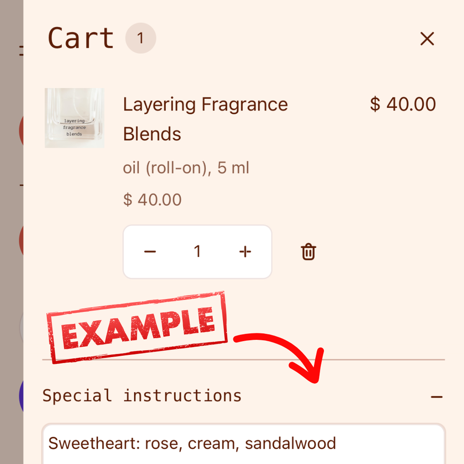Open the fragrance bottle product thumbnail
This screenshot has height=464, width=464.
coord(74,117)
